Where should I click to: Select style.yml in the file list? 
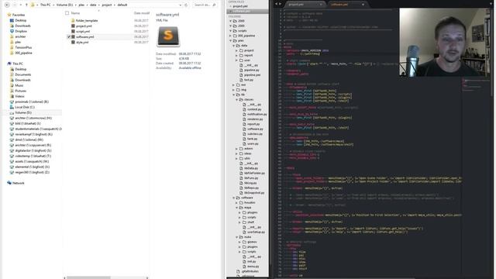[x=82, y=42]
